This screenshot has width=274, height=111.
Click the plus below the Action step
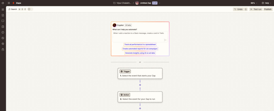pos(140,108)
